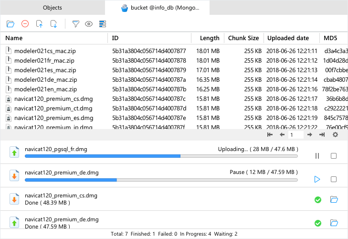Select file navicat120_premium_es.dmg
This screenshot has width=348, height=239.
click(54, 118)
